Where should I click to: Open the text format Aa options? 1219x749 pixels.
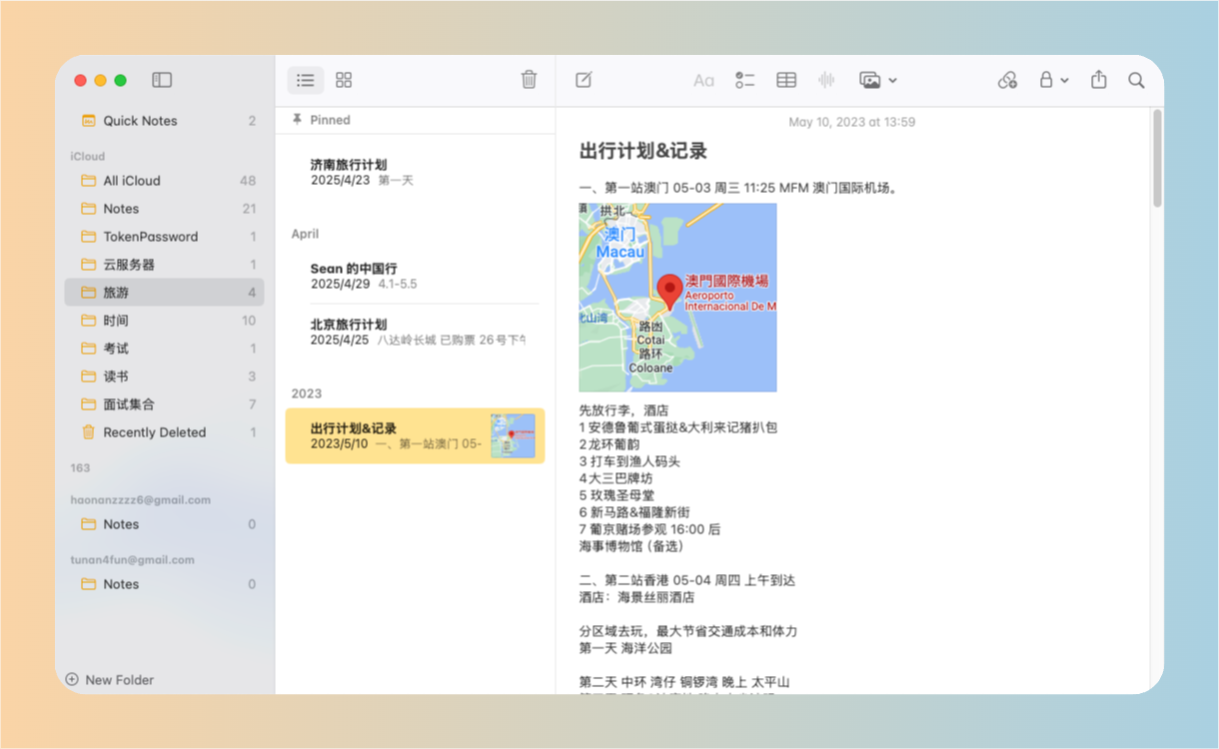point(703,80)
